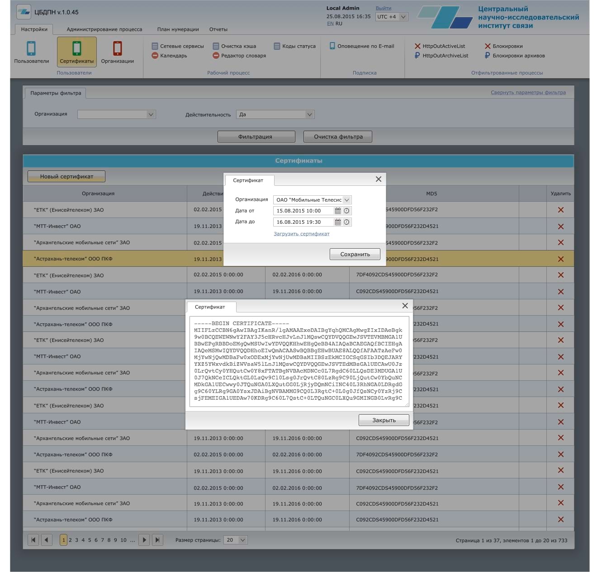Open the Пользователи phone icon

pos(31,48)
